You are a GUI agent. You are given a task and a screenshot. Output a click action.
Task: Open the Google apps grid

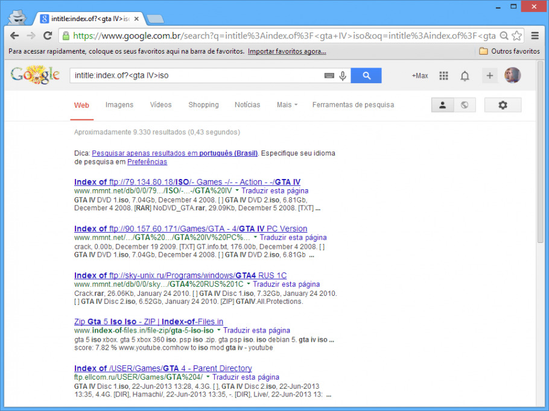click(x=443, y=75)
